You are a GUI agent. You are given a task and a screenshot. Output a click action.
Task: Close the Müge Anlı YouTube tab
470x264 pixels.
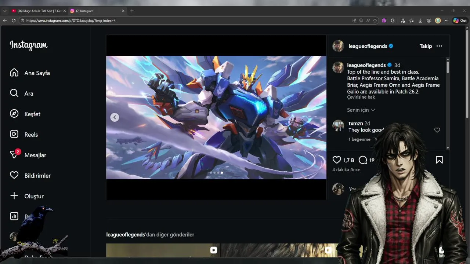tap(65, 11)
